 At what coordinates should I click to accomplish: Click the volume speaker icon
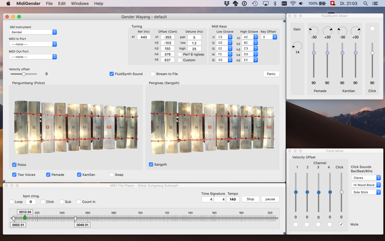click(301, 3)
